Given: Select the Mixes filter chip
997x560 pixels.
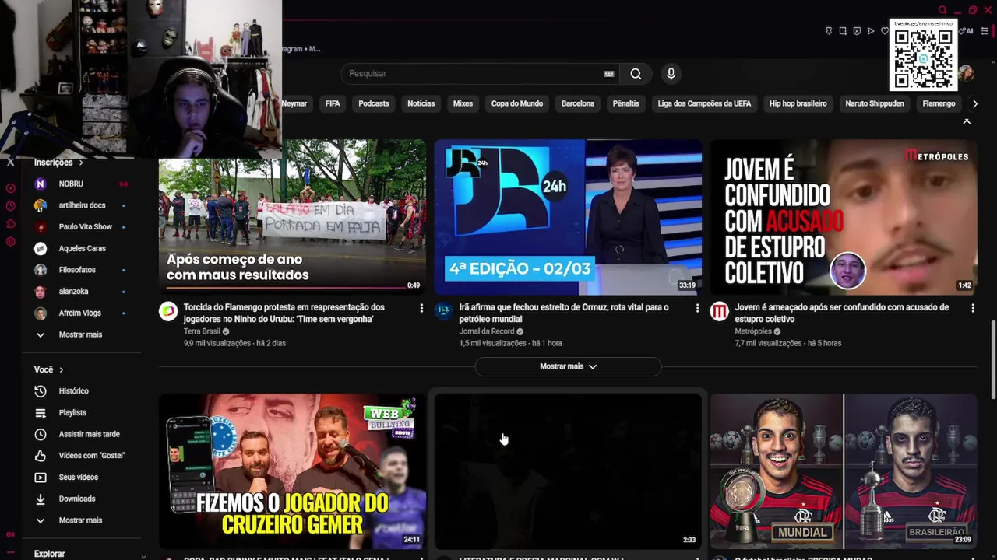Looking at the screenshot, I should (463, 103).
